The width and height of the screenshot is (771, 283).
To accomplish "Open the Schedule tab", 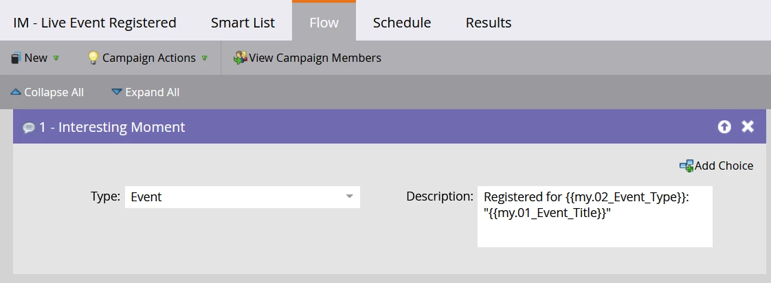I will pyautogui.click(x=402, y=23).
